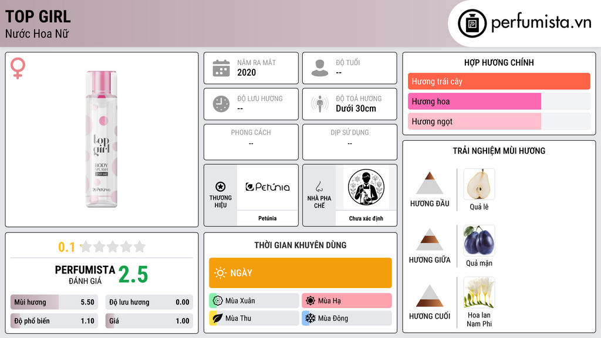The image size is (601, 338).
Task: Click the Perfumista đánh giá label
Action: click(x=85, y=275)
